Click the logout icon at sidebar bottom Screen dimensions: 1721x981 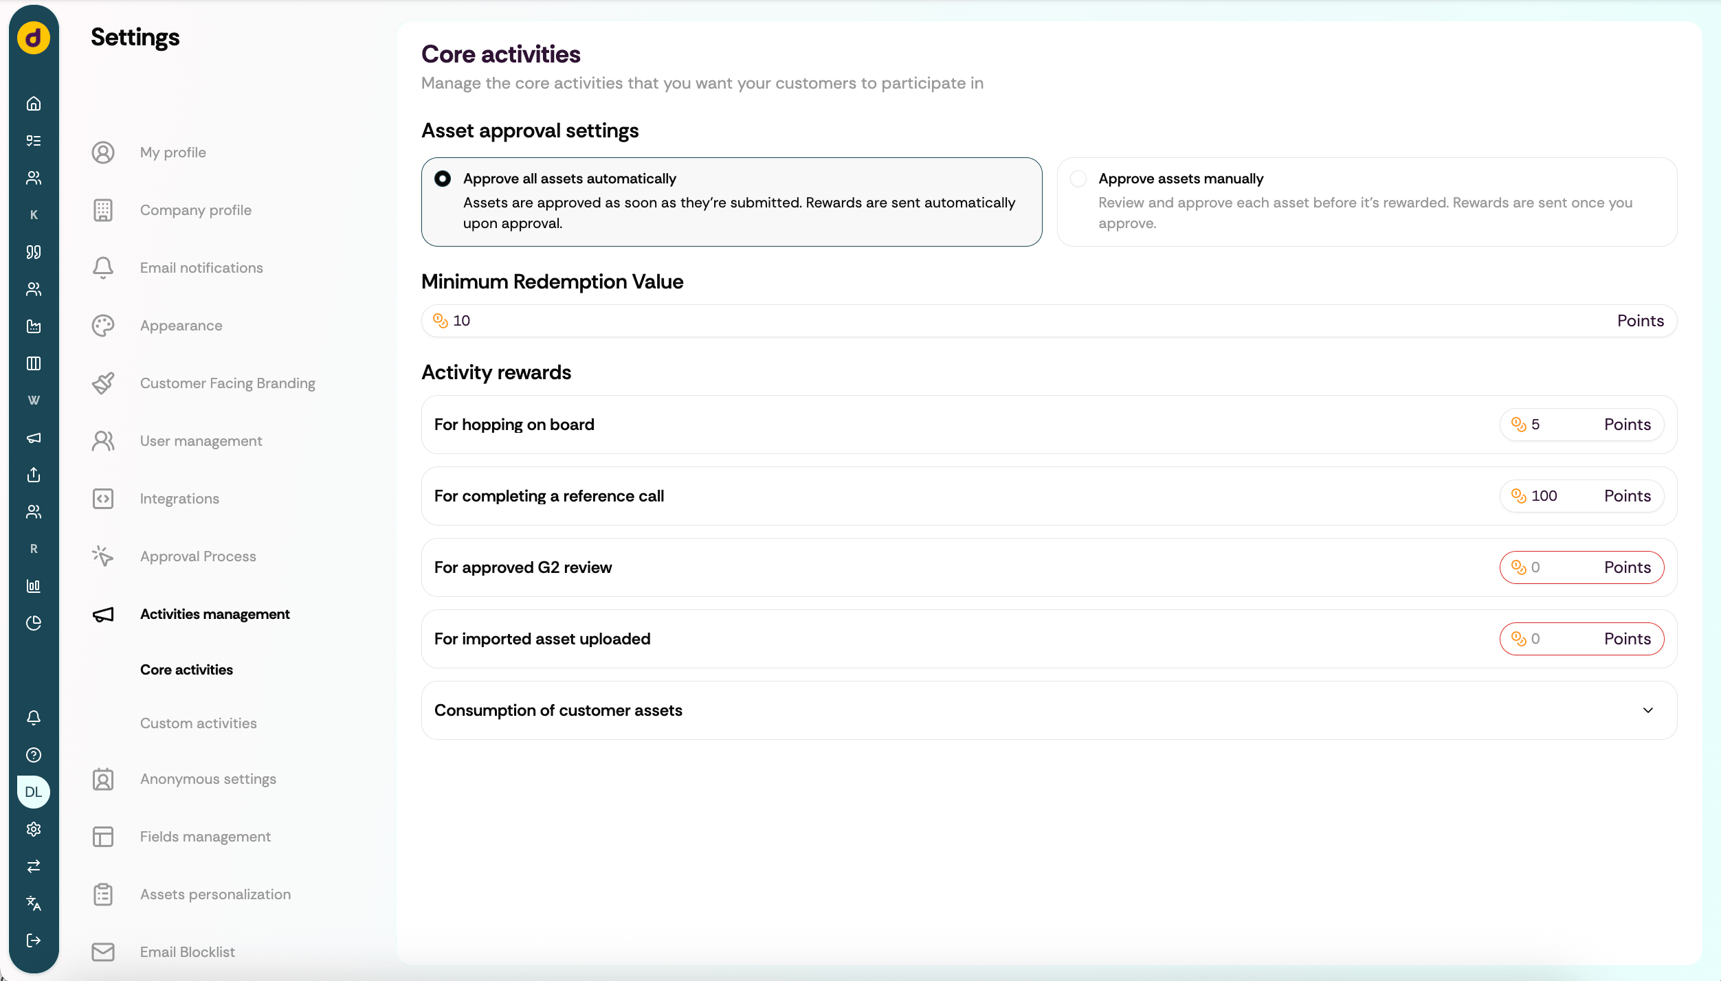tap(34, 940)
